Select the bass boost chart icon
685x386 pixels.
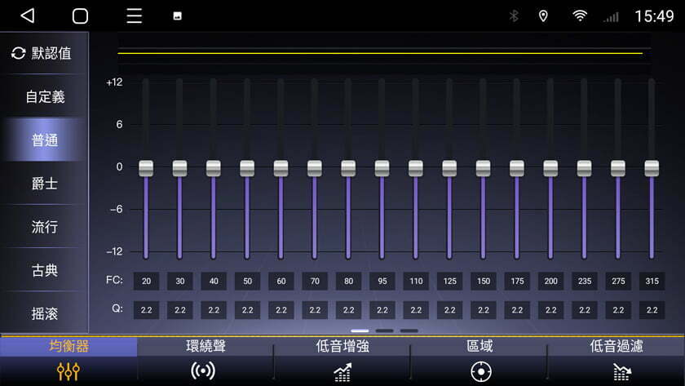point(342,372)
